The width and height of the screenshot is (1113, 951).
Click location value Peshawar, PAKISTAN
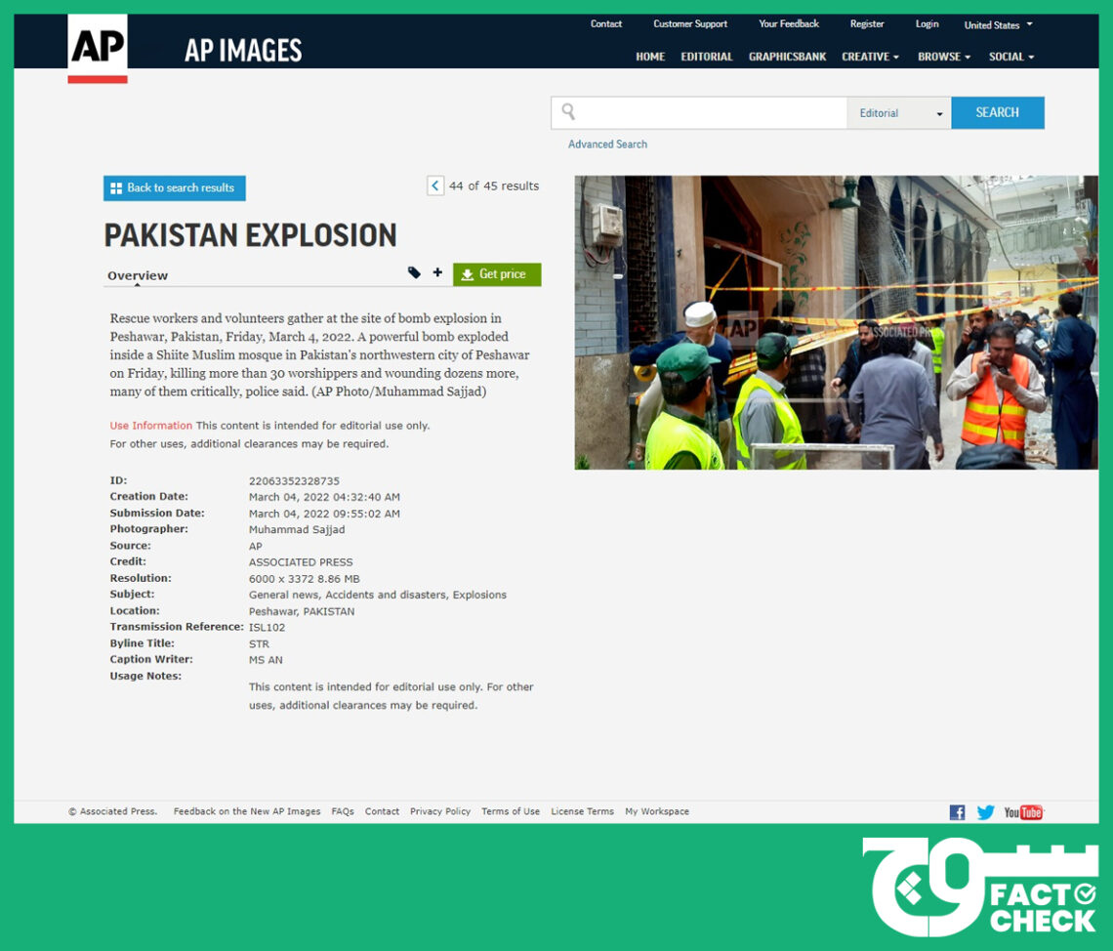[x=302, y=611]
